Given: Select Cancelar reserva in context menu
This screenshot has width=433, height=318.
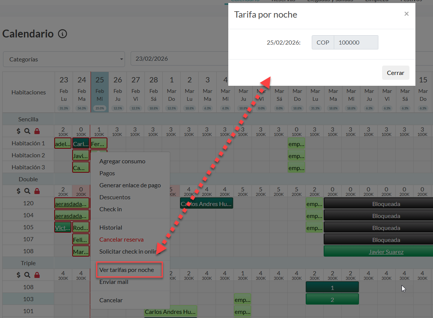Looking at the screenshot, I should click(x=121, y=239).
